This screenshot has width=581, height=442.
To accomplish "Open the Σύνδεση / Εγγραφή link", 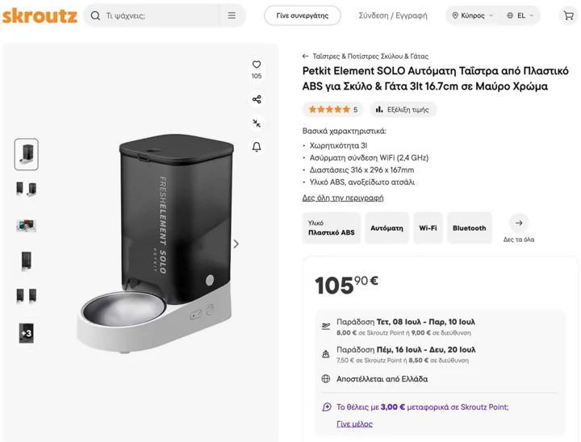I will (x=393, y=15).
